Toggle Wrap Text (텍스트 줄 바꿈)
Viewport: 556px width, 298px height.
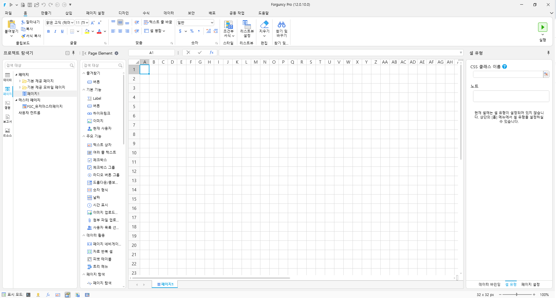(158, 22)
